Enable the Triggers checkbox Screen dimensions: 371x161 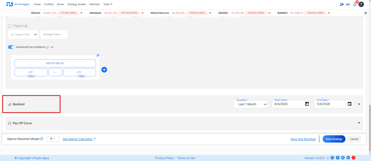pyautogui.click(x=10, y=26)
